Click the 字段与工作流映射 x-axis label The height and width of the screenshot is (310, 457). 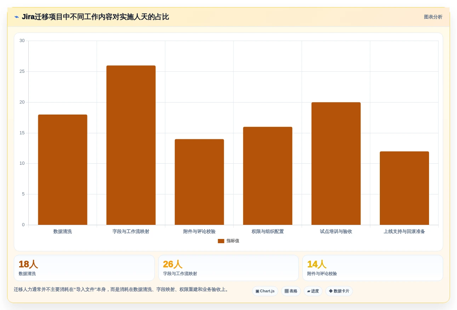(x=131, y=232)
